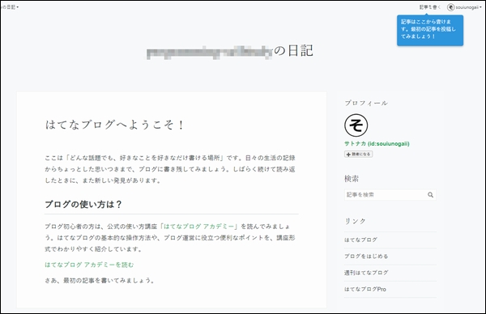Click the プロフィール sidebar heading
486x314 pixels.
pyautogui.click(x=366, y=103)
